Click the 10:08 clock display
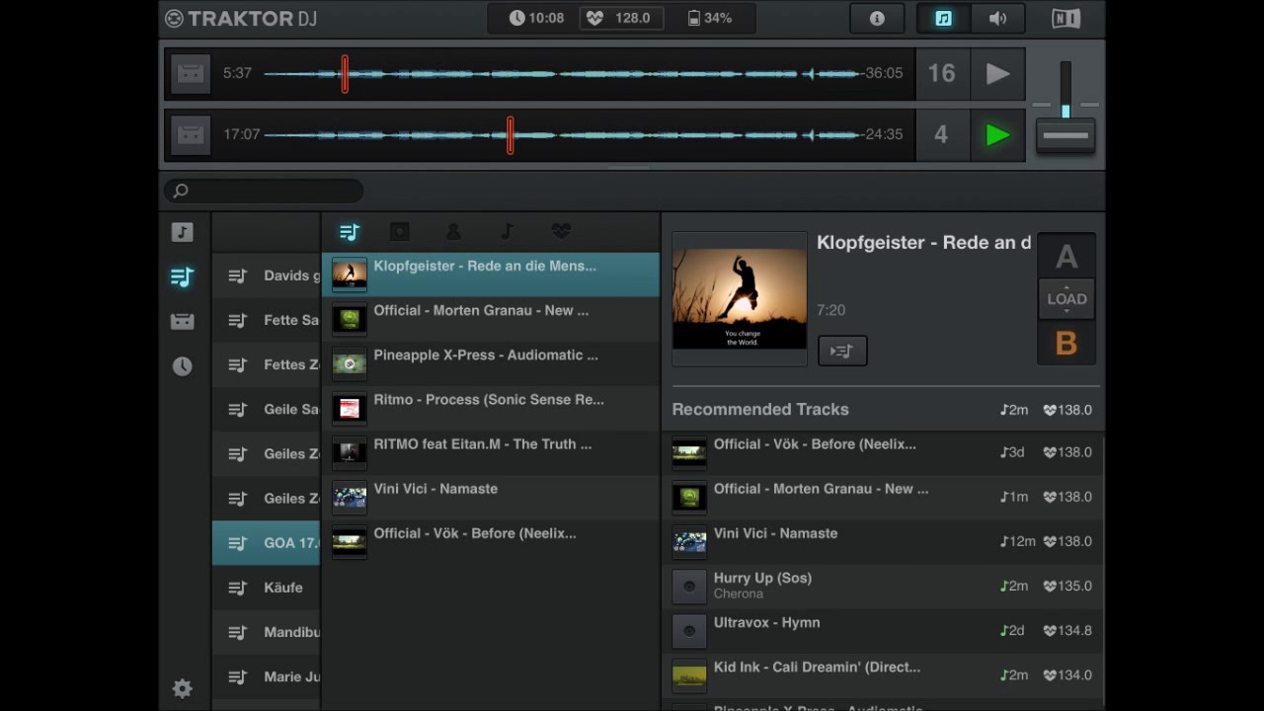 [536, 19]
